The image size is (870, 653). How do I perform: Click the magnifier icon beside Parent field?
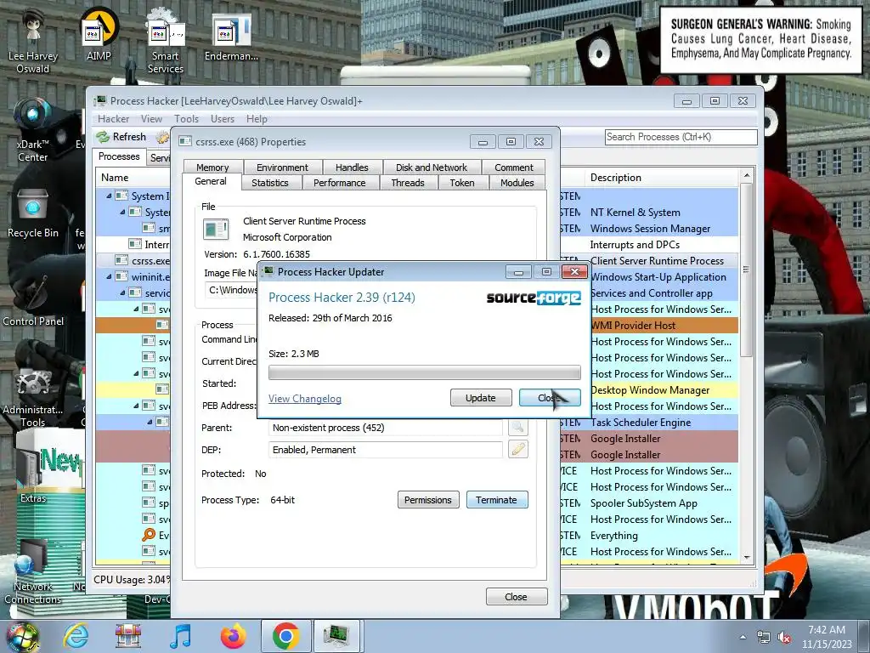pos(517,427)
